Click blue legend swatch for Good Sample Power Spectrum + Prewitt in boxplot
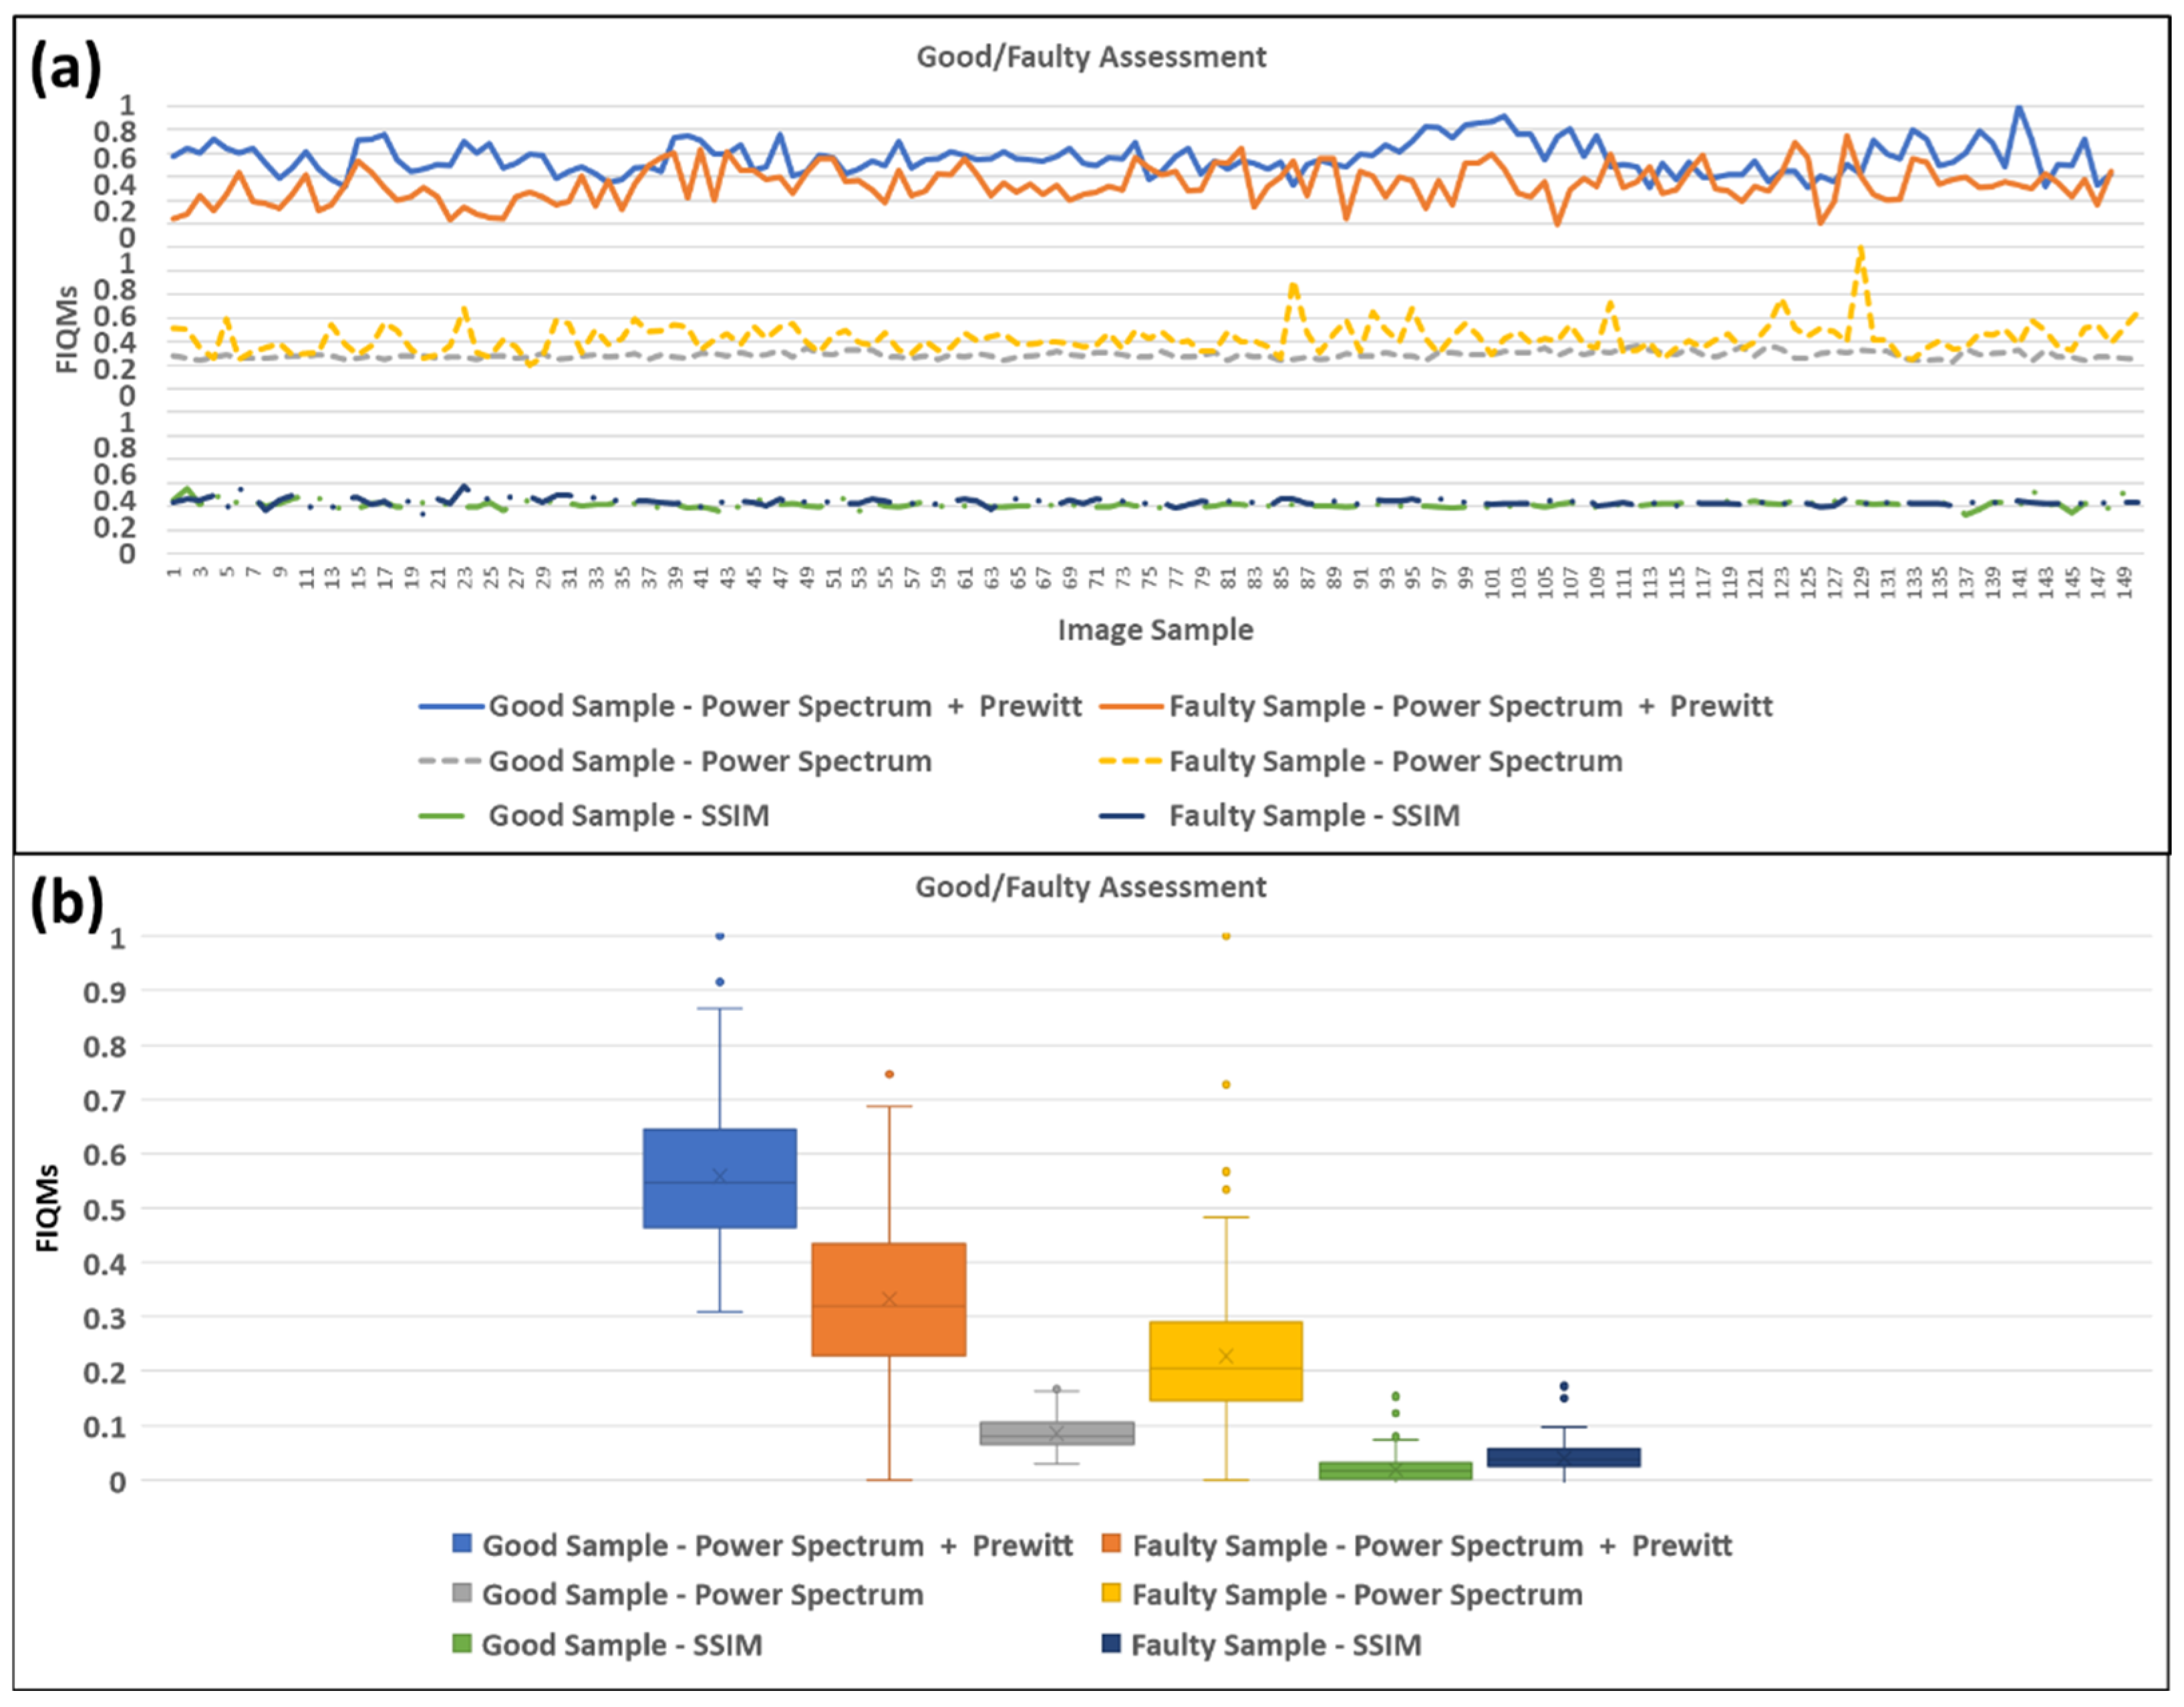Viewport: 2184px width, 1707px height. (462, 1543)
